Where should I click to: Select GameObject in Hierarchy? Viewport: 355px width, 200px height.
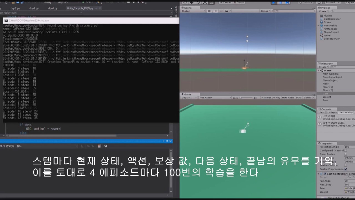330,81
